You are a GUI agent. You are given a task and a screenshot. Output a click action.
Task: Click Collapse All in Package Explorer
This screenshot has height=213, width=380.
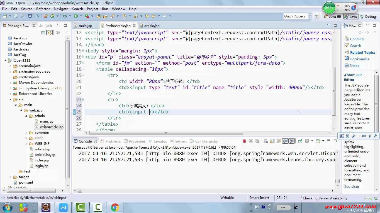(43, 32)
